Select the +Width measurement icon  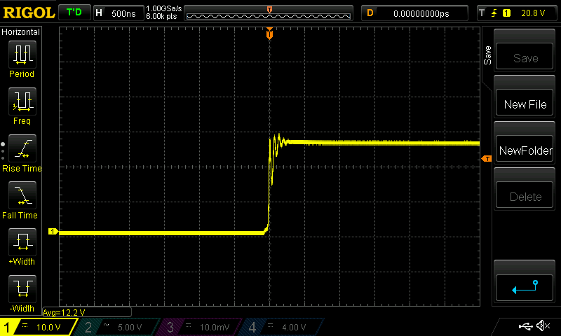(x=21, y=243)
